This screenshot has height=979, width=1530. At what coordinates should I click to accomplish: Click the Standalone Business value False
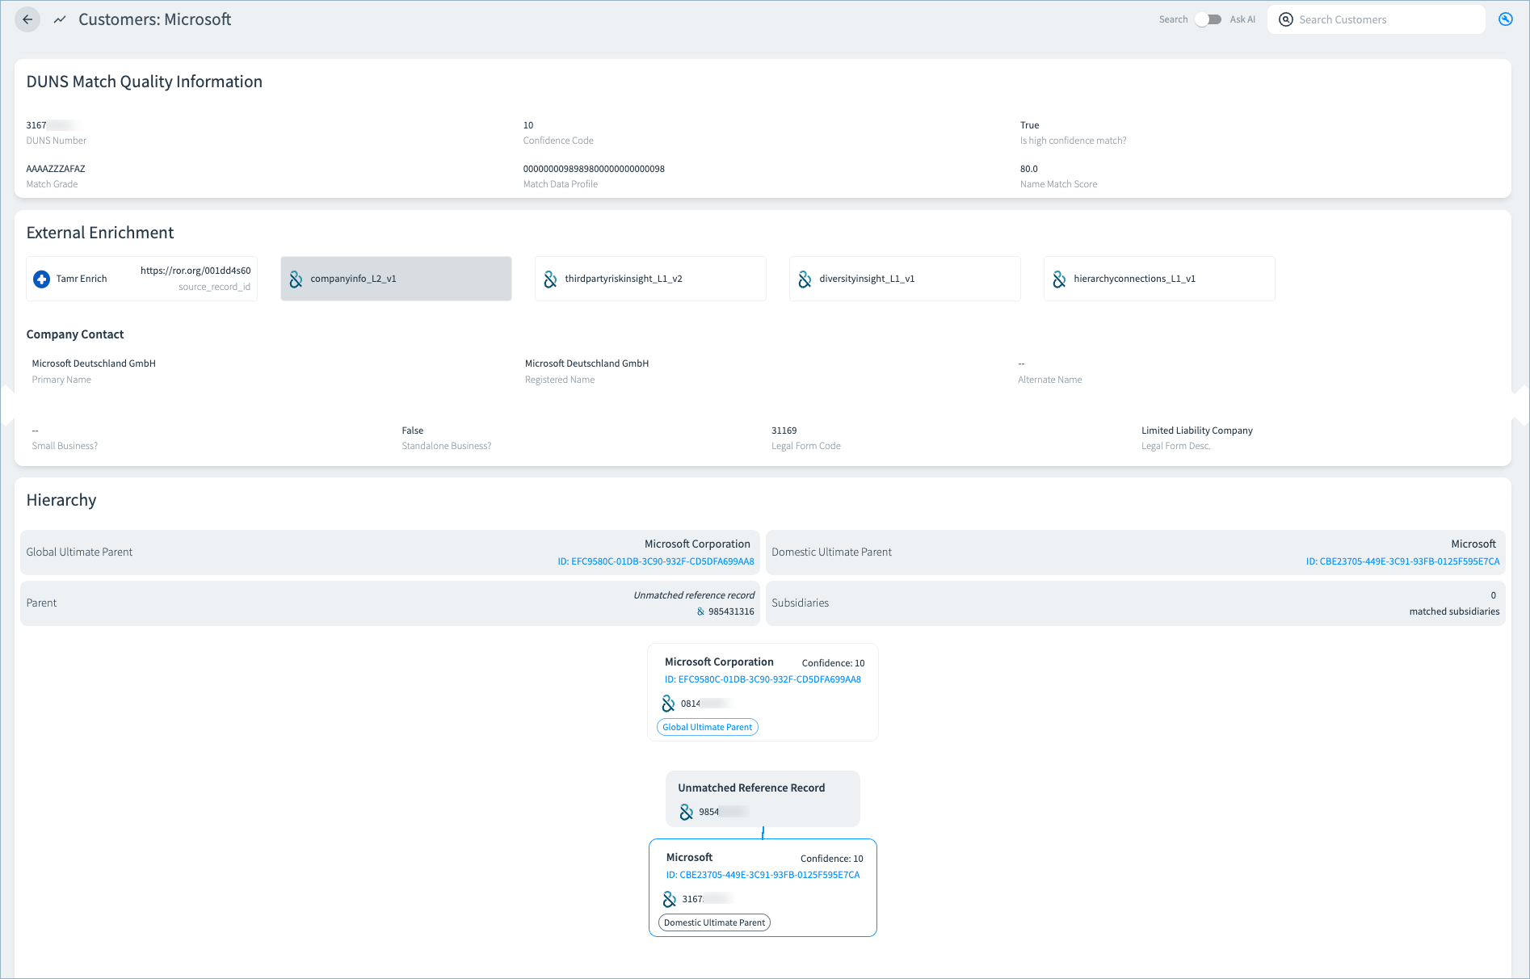tap(413, 431)
